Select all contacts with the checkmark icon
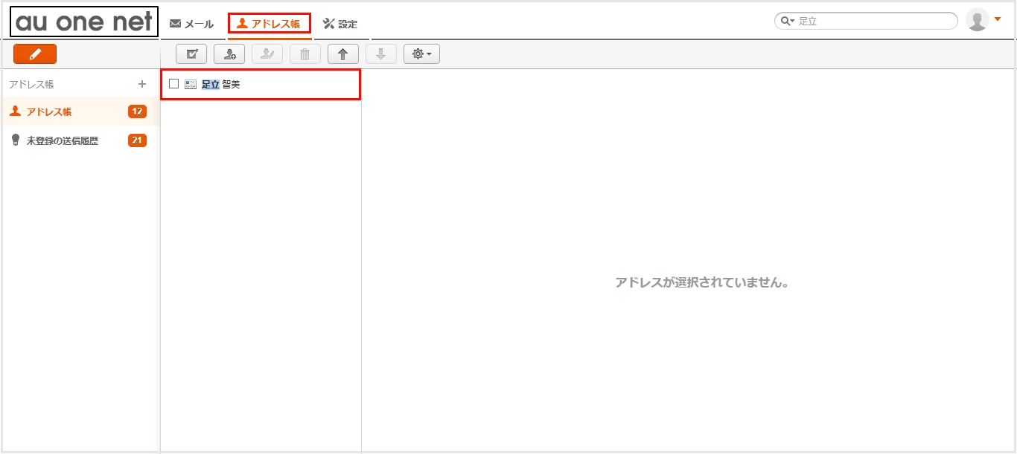Viewport: 1017px width, 454px height. tap(191, 53)
